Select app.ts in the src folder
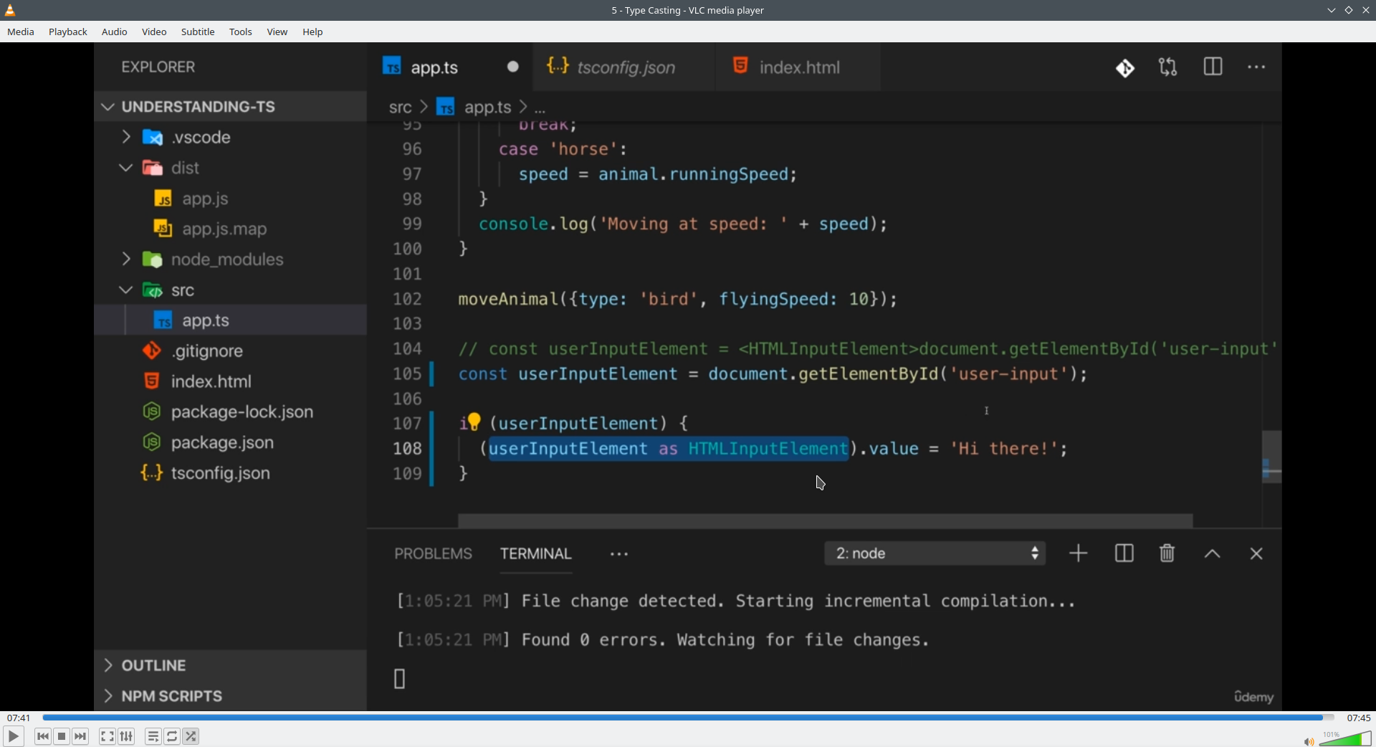The width and height of the screenshot is (1376, 747). coord(231,320)
